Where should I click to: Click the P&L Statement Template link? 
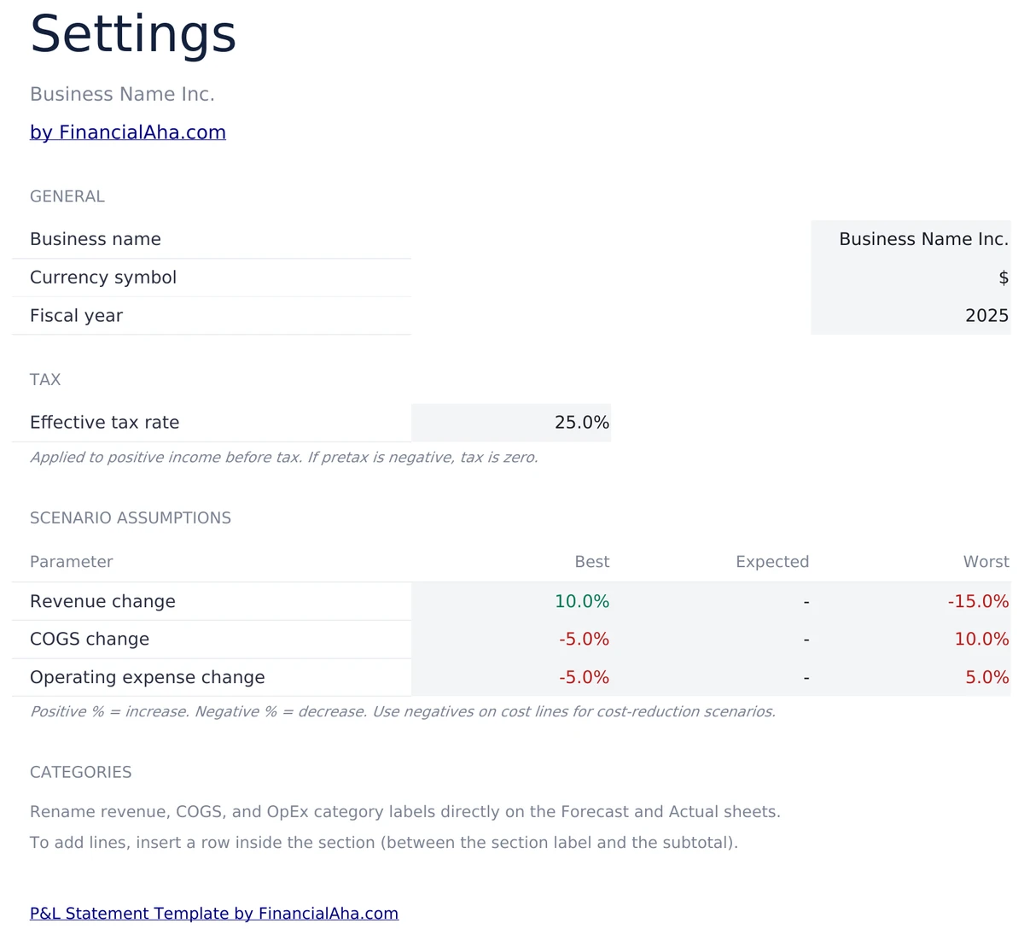[214, 913]
